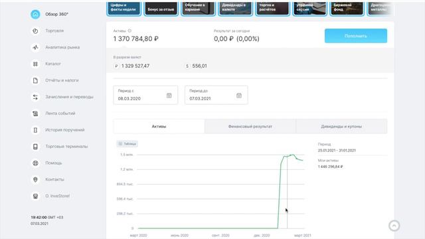Open Аналитика рынка pulse icon
Screen dimensions: 425x239
tap(35, 47)
